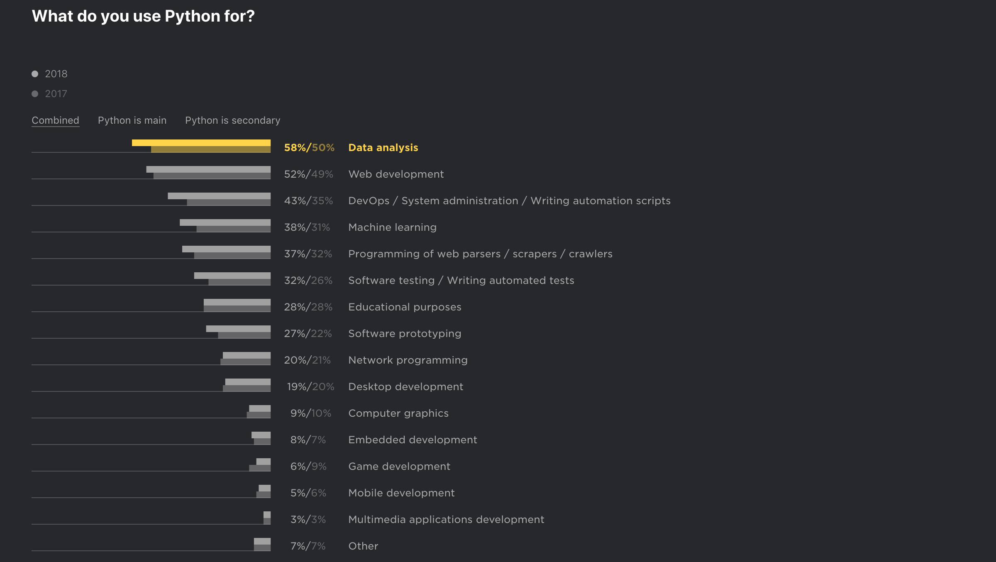Viewport: 996px width, 562px height.
Task: Click the 2018 legend dot
Action: coord(35,74)
